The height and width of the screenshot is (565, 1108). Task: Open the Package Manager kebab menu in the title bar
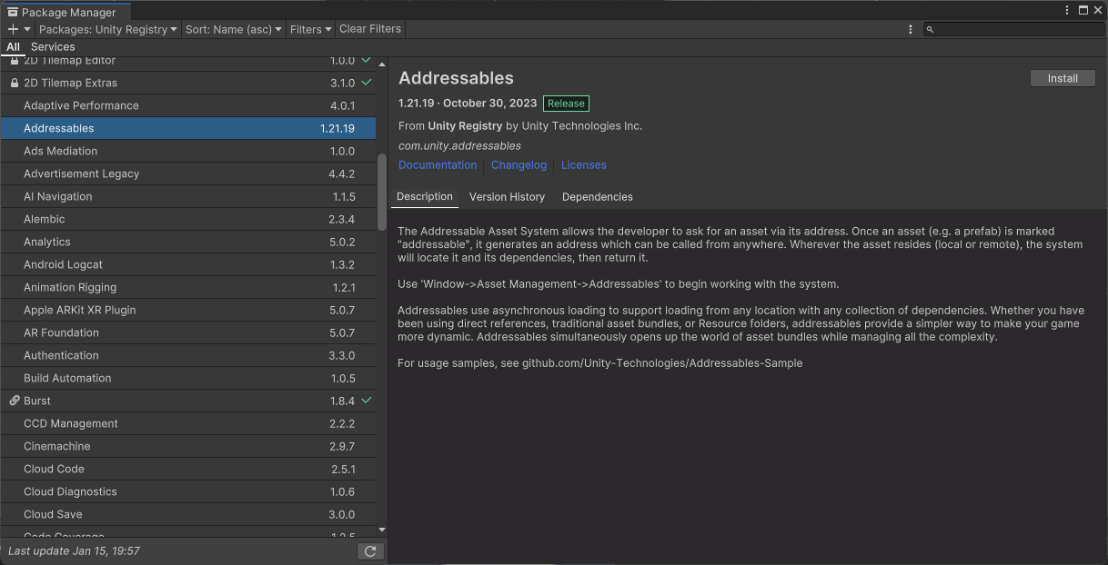(x=1068, y=11)
